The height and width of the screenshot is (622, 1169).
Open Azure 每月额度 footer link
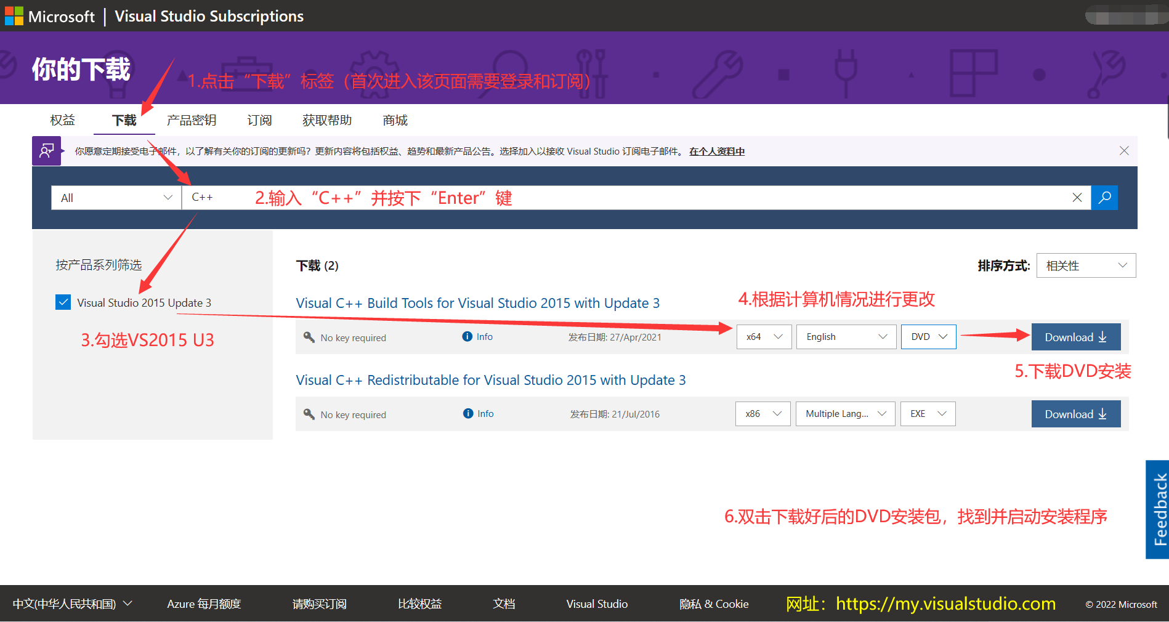point(204,604)
